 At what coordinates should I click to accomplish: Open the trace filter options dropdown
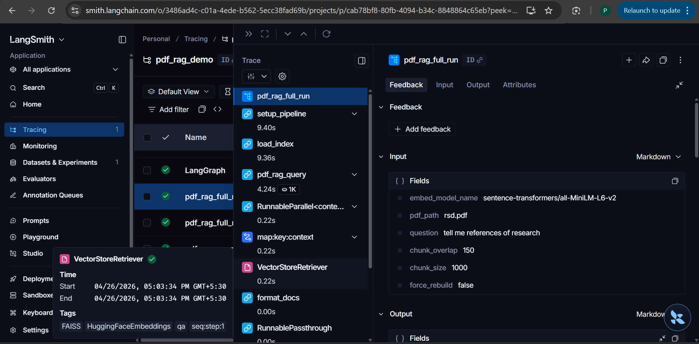256,76
